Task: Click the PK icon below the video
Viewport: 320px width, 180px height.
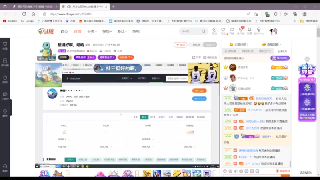Action: [x=44, y=174]
